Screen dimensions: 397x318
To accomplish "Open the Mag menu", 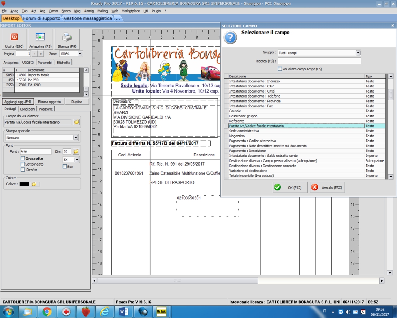I will tap(77, 11).
